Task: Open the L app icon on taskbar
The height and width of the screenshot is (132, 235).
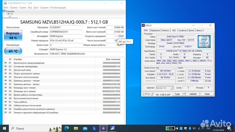Action: 94,128
